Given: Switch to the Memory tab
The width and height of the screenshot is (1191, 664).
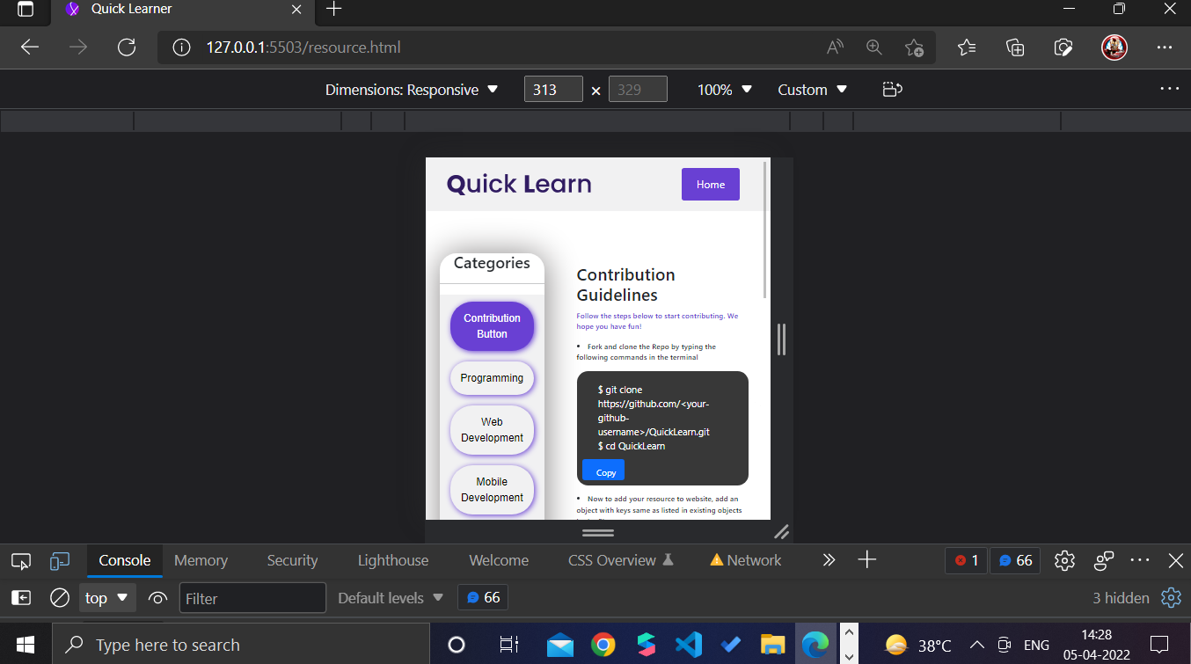Looking at the screenshot, I should 201,560.
